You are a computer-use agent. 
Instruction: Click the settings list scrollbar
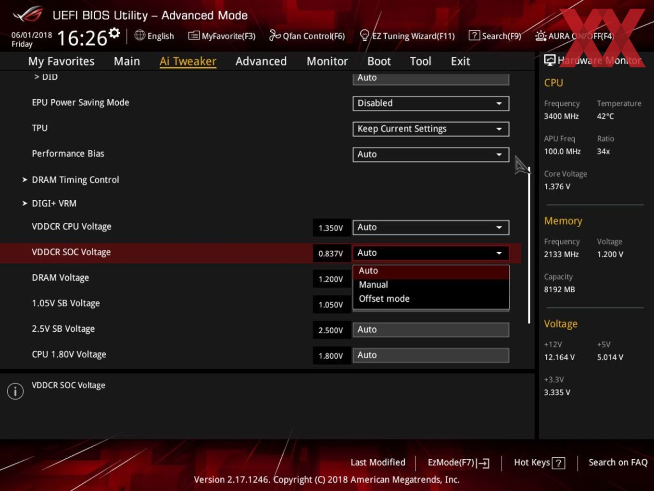tap(529, 245)
